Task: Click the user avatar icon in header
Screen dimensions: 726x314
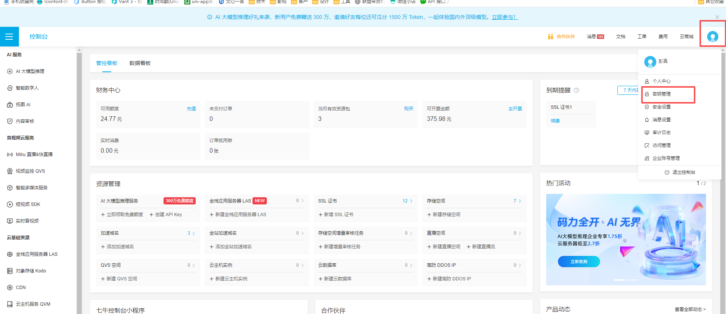Action: pos(712,37)
